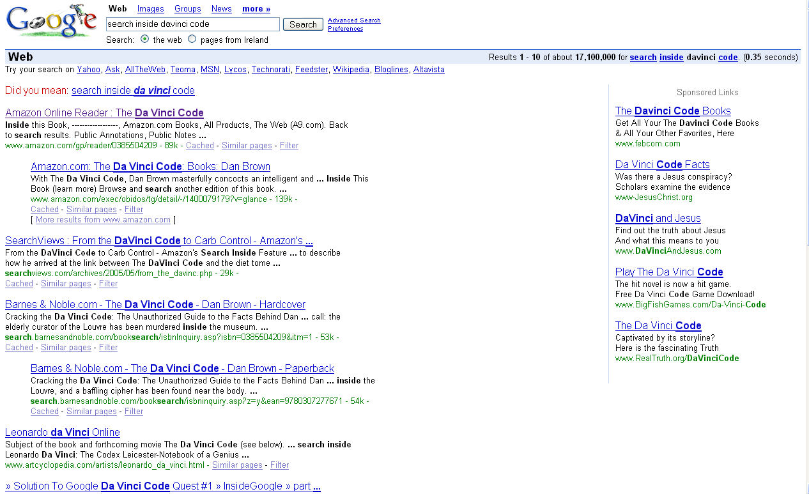The height and width of the screenshot is (494, 809).
Task: Open the Preferences link
Action: click(x=346, y=29)
